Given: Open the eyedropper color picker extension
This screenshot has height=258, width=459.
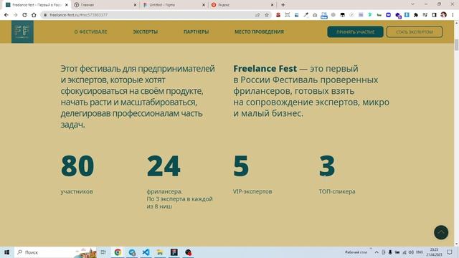Looking at the screenshot, I should [x=306, y=15].
